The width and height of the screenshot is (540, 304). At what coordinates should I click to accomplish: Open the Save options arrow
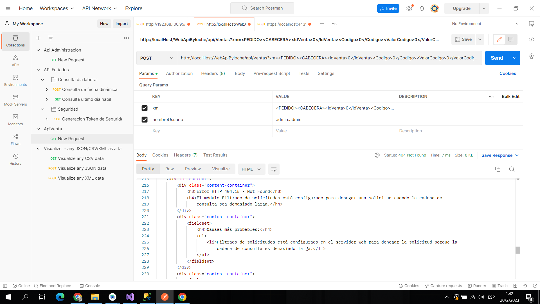(x=480, y=39)
